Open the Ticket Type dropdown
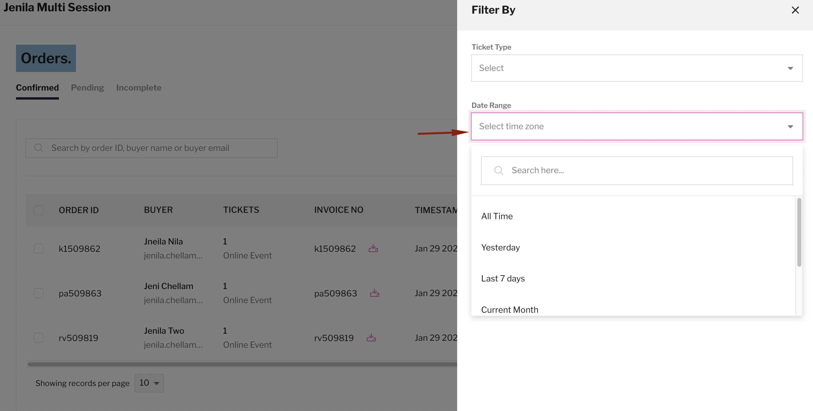813x411 pixels. pyautogui.click(x=637, y=68)
